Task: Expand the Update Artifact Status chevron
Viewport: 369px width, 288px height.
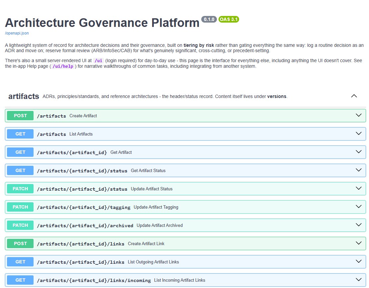Action: click(359, 188)
